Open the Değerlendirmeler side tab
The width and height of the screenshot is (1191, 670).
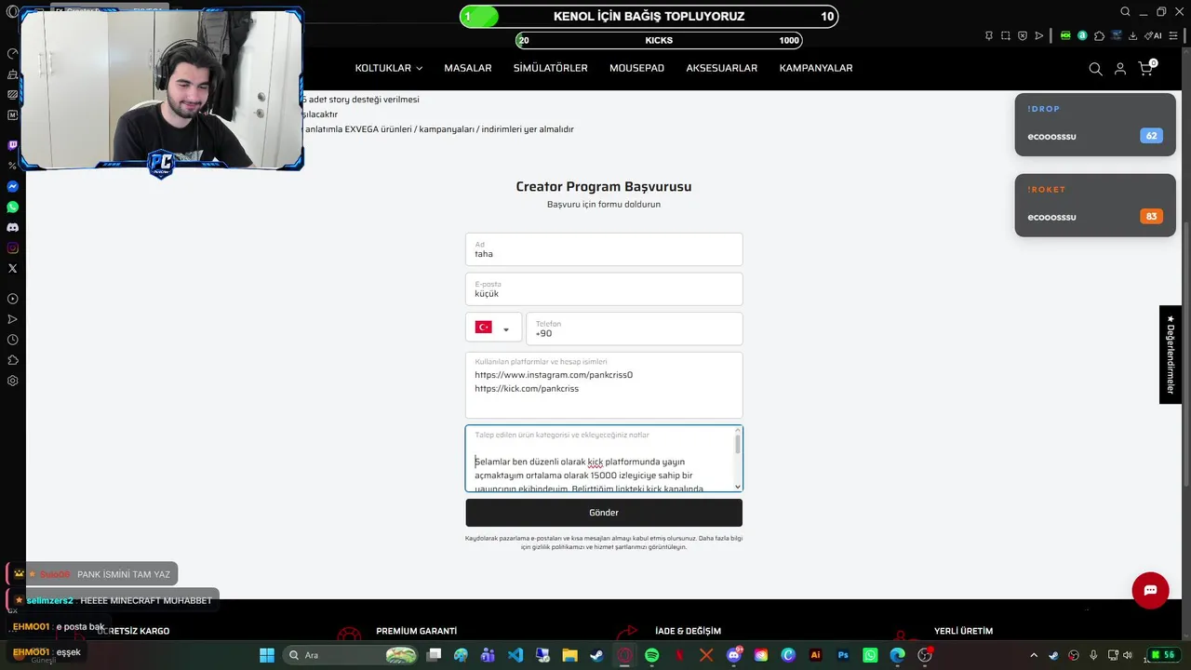(x=1171, y=355)
